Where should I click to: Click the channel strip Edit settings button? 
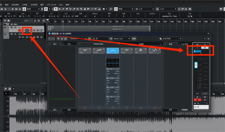click(x=205, y=48)
